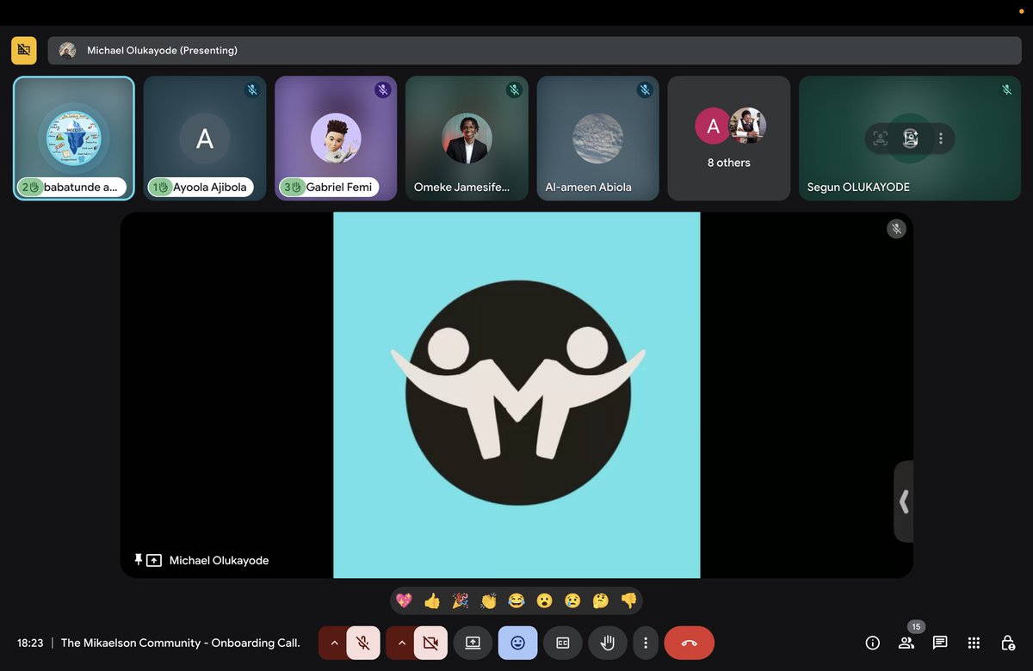Click raised hand badge on Ayoola Ajibola
This screenshot has width=1033, height=671.
click(x=162, y=187)
